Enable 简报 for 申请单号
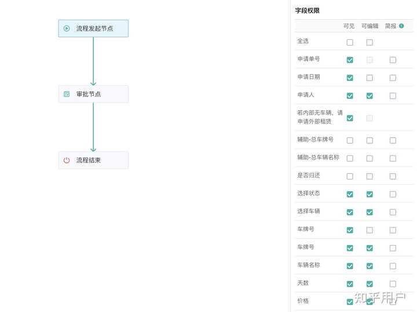Image resolution: width=417 pixels, height=312 pixels. click(393, 60)
